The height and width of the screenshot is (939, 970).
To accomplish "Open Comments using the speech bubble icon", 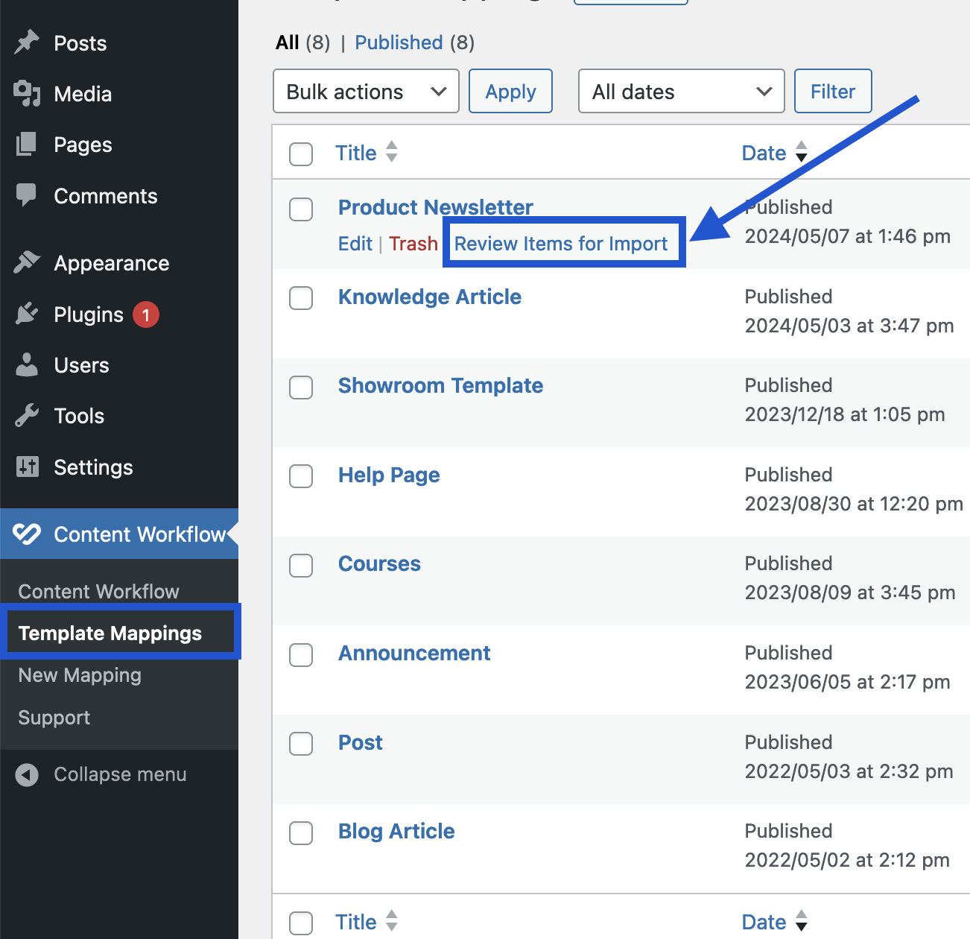I will click(26, 195).
